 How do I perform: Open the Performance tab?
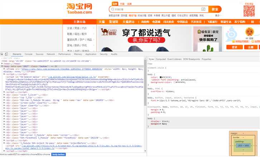(64, 54)
